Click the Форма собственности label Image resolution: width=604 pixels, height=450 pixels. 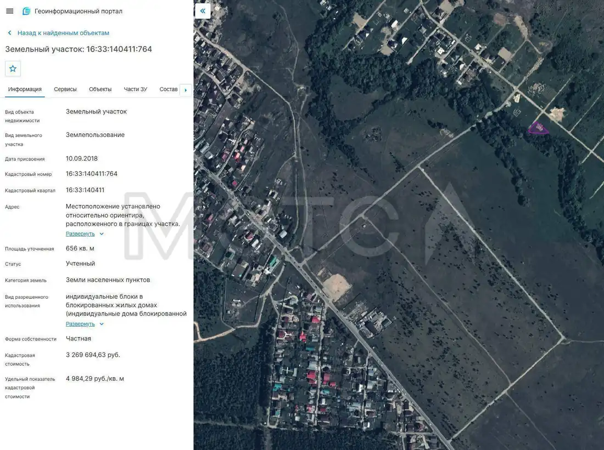(31, 339)
